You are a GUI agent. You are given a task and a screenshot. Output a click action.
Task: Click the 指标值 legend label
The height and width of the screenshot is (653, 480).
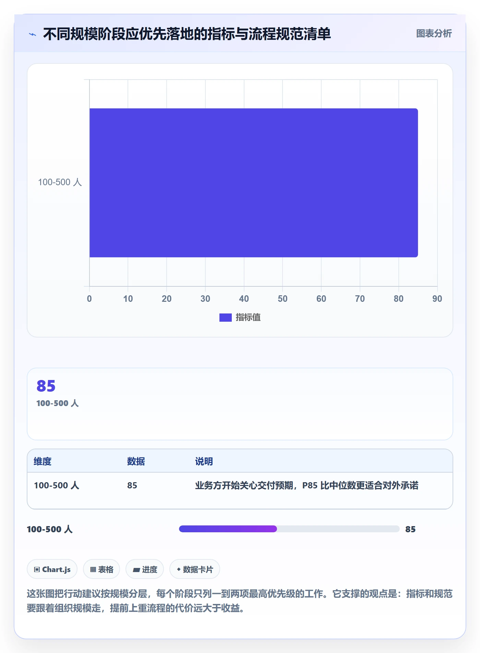coord(248,318)
